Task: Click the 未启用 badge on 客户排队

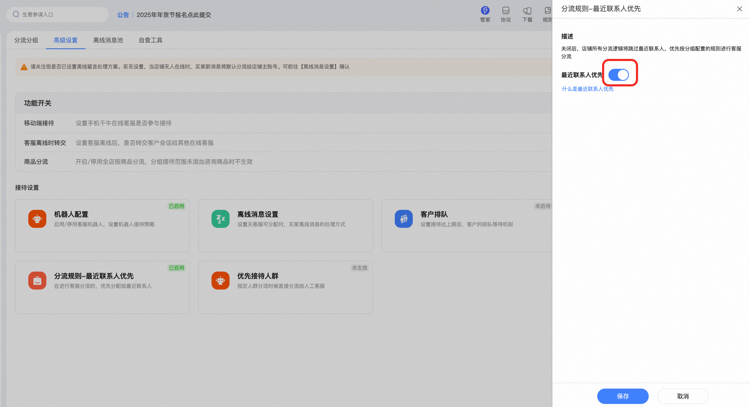Action: click(x=543, y=206)
